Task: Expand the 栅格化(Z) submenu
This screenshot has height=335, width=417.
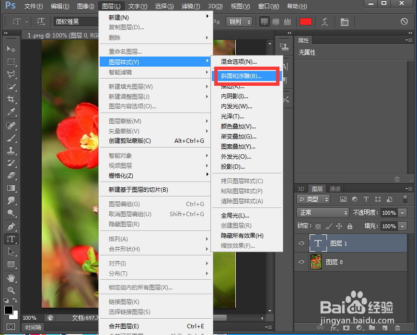Action: tap(156, 176)
